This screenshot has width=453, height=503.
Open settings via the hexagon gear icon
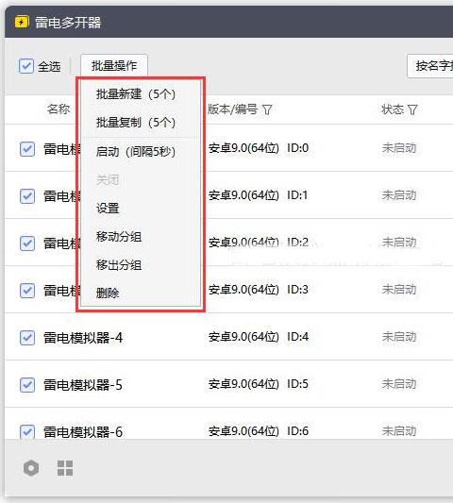click(31, 468)
